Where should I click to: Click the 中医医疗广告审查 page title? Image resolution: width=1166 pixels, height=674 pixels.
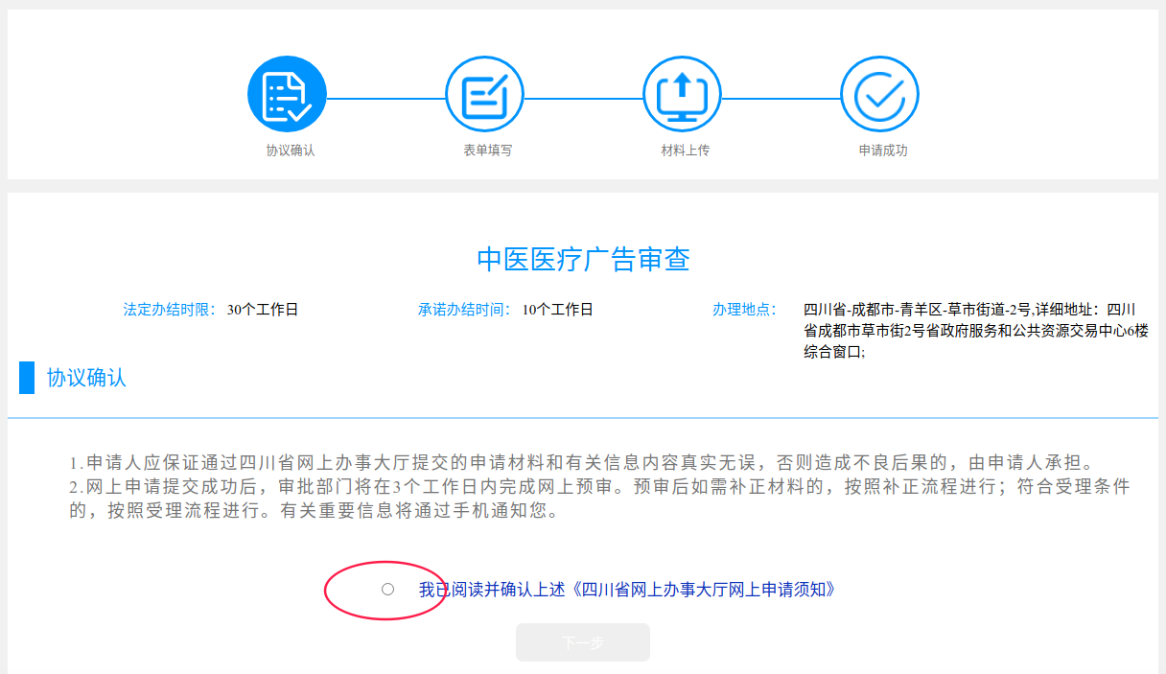point(583,260)
